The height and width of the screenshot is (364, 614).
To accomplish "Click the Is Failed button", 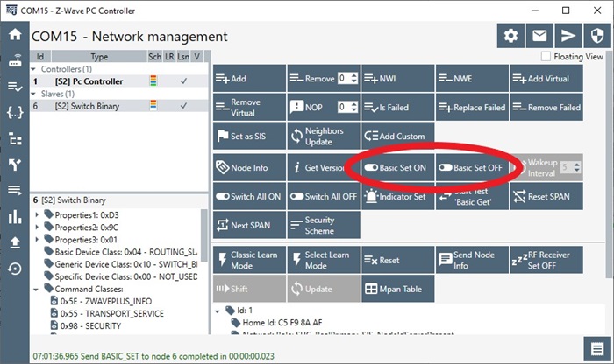I will 398,107.
